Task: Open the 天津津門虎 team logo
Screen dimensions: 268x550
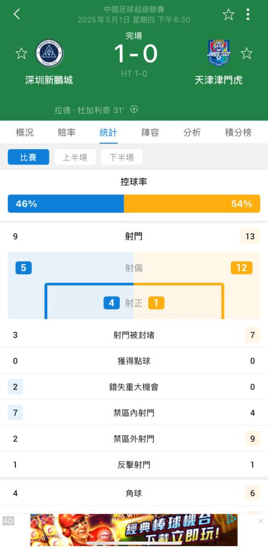Action: click(x=219, y=53)
